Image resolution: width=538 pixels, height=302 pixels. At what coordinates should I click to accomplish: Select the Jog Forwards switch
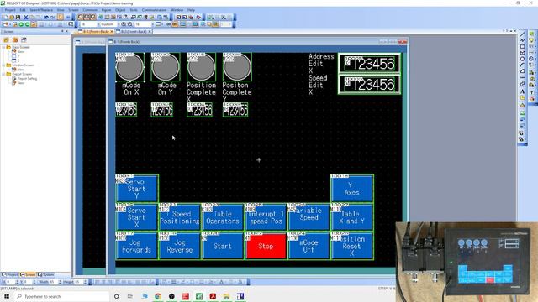coord(136,246)
